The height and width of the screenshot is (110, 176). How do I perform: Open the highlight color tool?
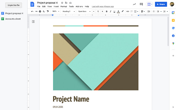tap(123, 11)
